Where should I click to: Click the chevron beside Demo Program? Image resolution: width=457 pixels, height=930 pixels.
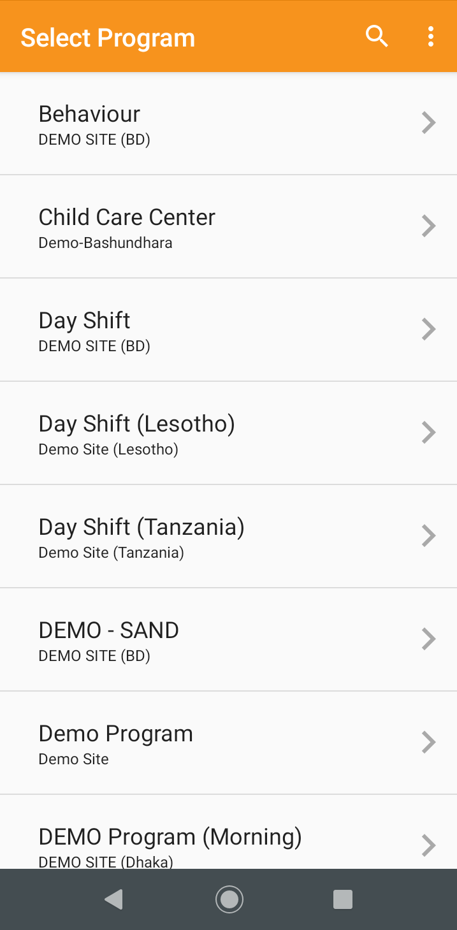point(429,742)
